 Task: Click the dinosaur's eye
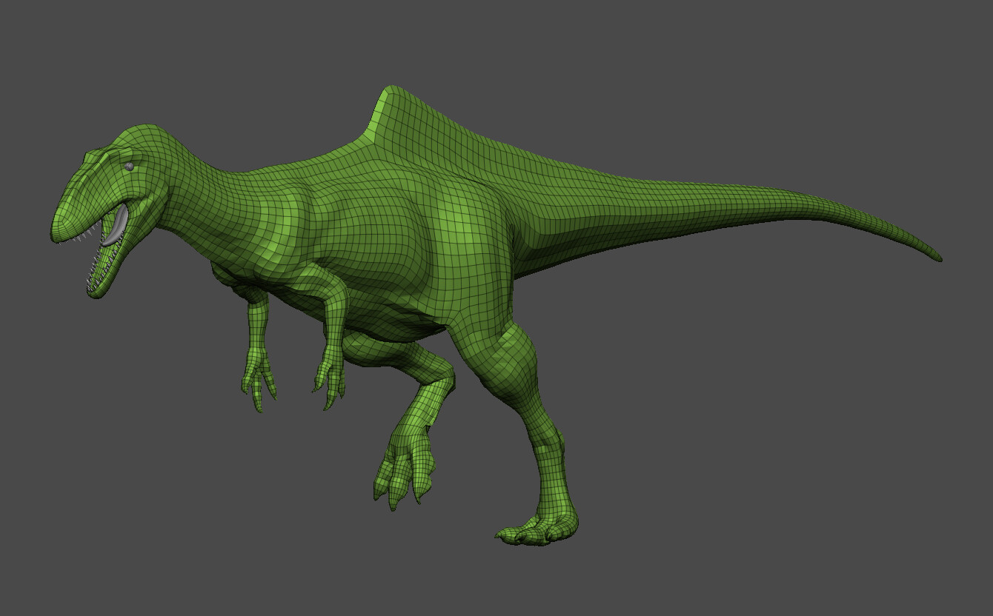[x=130, y=166]
